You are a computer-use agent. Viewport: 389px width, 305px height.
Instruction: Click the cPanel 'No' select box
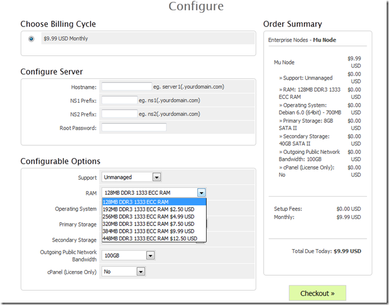124,272
